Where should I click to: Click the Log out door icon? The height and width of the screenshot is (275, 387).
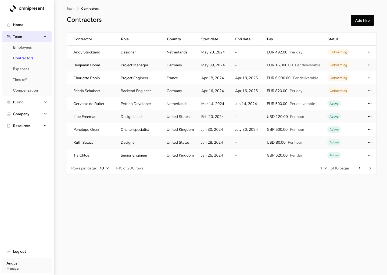click(x=9, y=251)
